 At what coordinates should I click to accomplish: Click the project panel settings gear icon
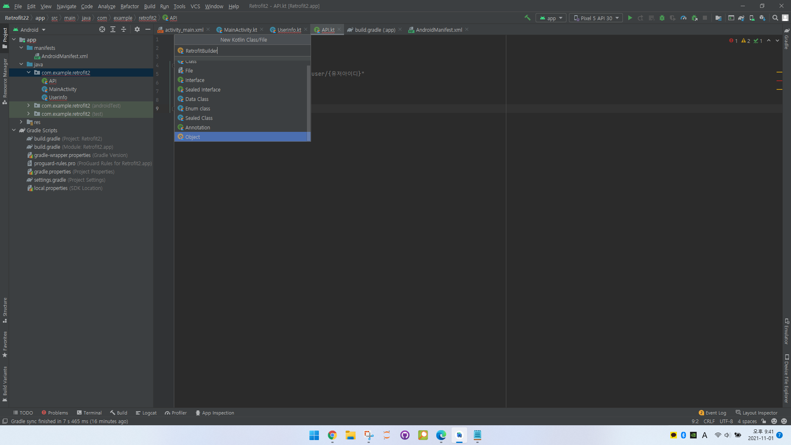[x=137, y=30]
